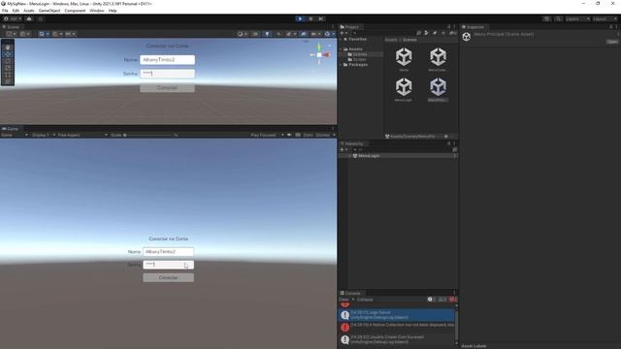Toggle Mute Audio in Game view

tap(289, 135)
